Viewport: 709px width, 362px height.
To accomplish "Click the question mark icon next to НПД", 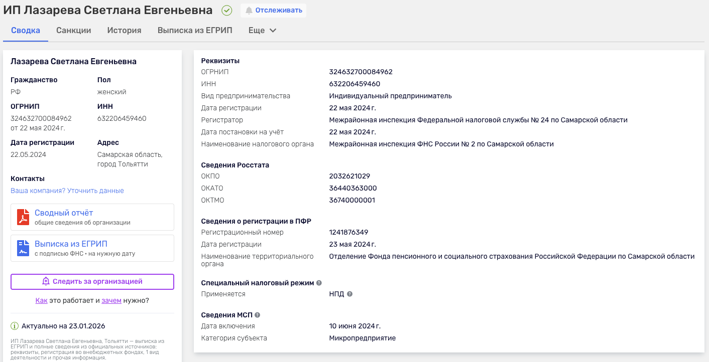I will [x=350, y=294].
